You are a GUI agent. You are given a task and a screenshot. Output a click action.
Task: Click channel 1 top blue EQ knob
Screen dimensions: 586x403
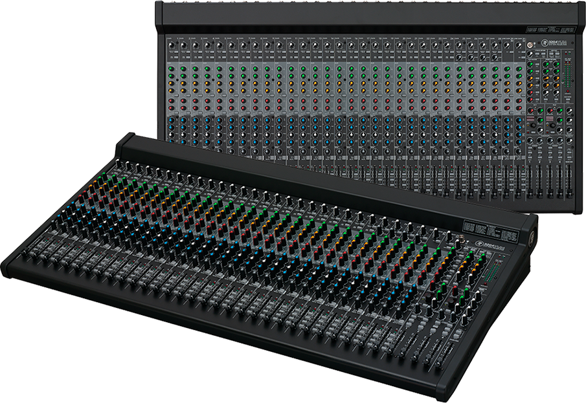coord(172,120)
